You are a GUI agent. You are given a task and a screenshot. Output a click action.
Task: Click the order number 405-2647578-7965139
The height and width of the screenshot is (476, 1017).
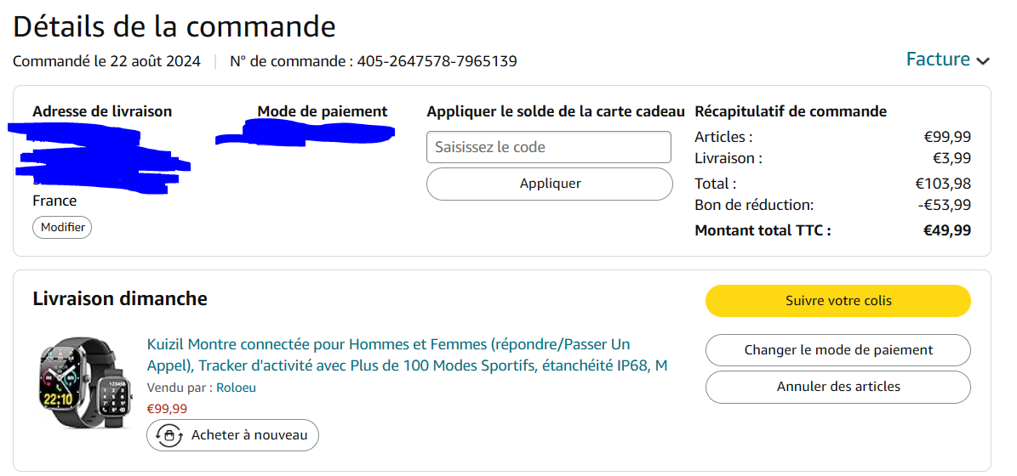(x=437, y=61)
